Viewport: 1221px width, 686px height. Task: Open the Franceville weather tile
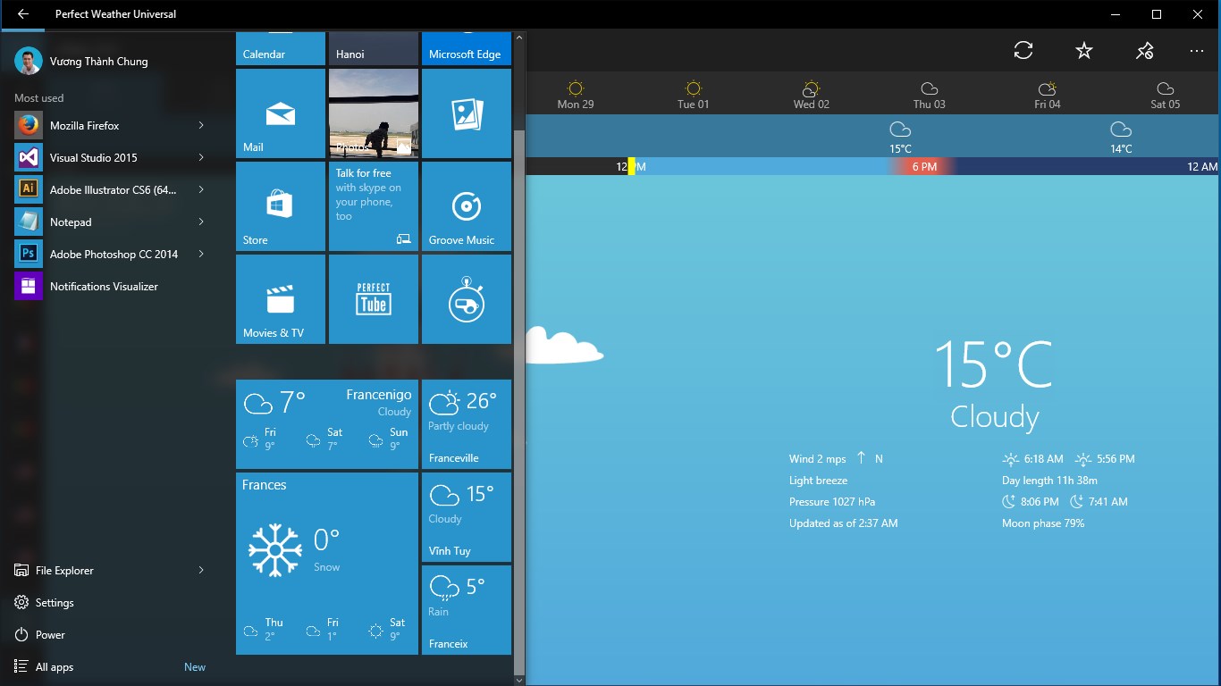click(467, 424)
